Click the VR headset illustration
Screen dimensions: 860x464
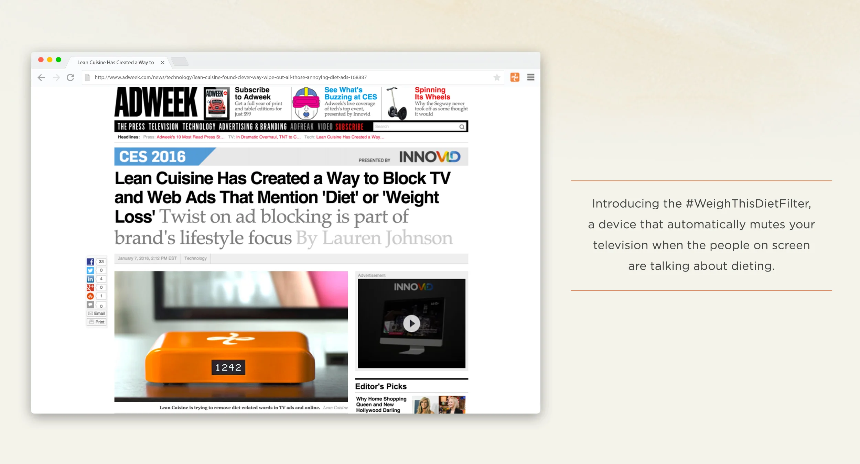click(306, 103)
